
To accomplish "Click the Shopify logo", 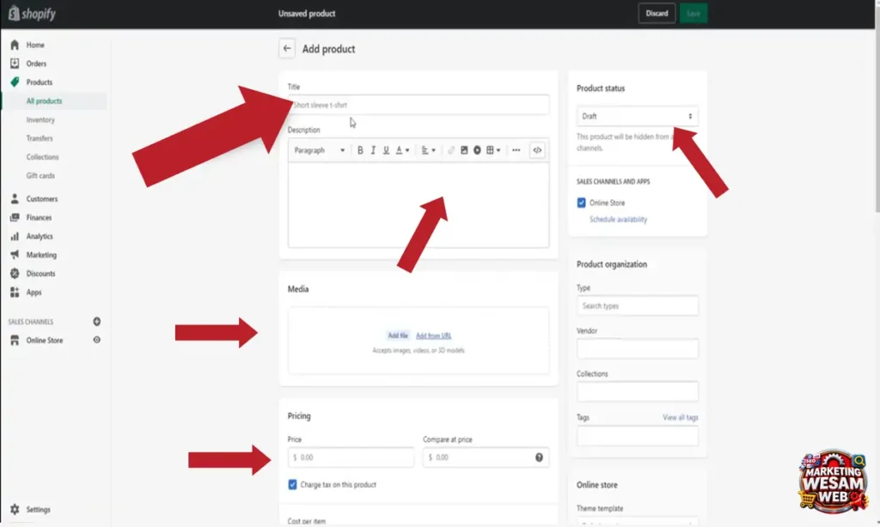I will click(32, 14).
